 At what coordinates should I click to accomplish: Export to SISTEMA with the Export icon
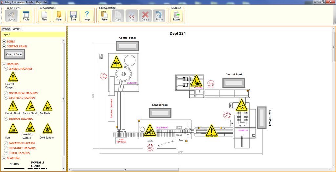point(177,15)
